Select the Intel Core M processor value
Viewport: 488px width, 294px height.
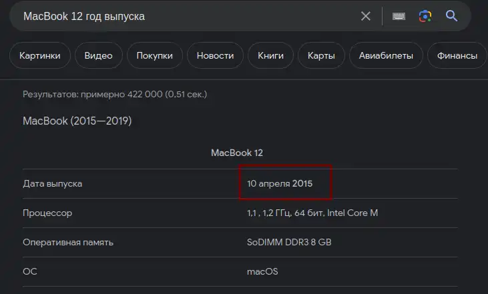[312, 213]
